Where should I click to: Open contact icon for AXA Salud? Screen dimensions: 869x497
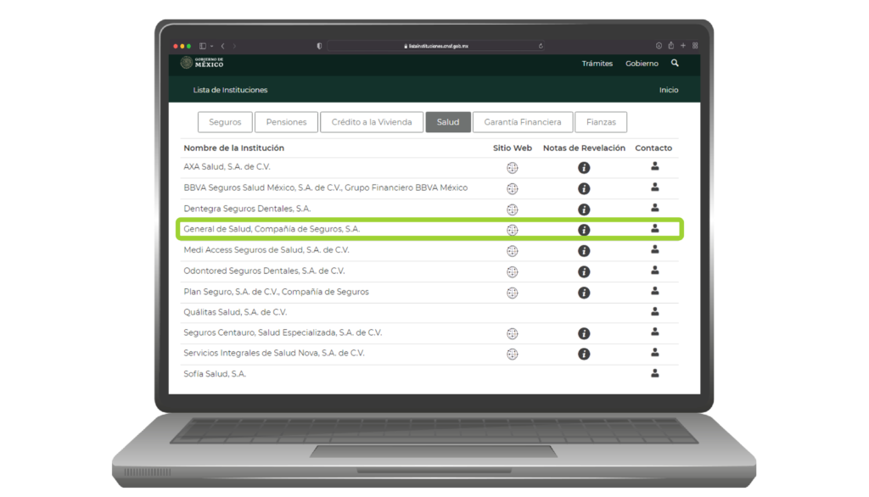click(x=654, y=166)
